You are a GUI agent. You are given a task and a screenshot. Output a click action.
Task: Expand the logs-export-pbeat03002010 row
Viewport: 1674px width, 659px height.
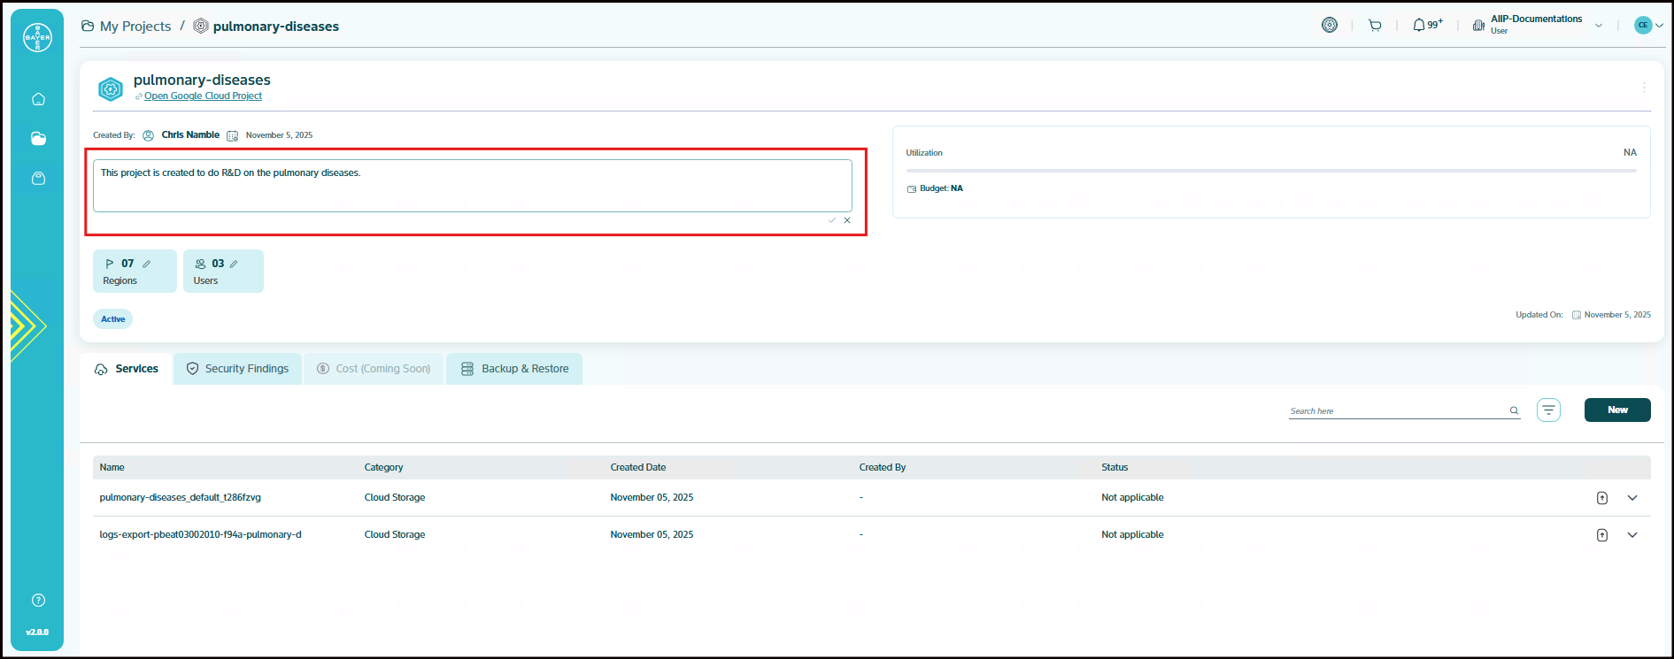pyautogui.click(x=1632, y=535)
